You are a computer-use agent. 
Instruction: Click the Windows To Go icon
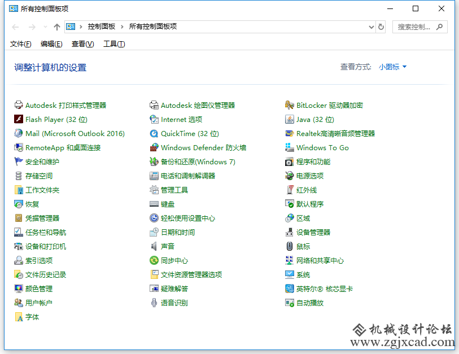click(290, 147)
